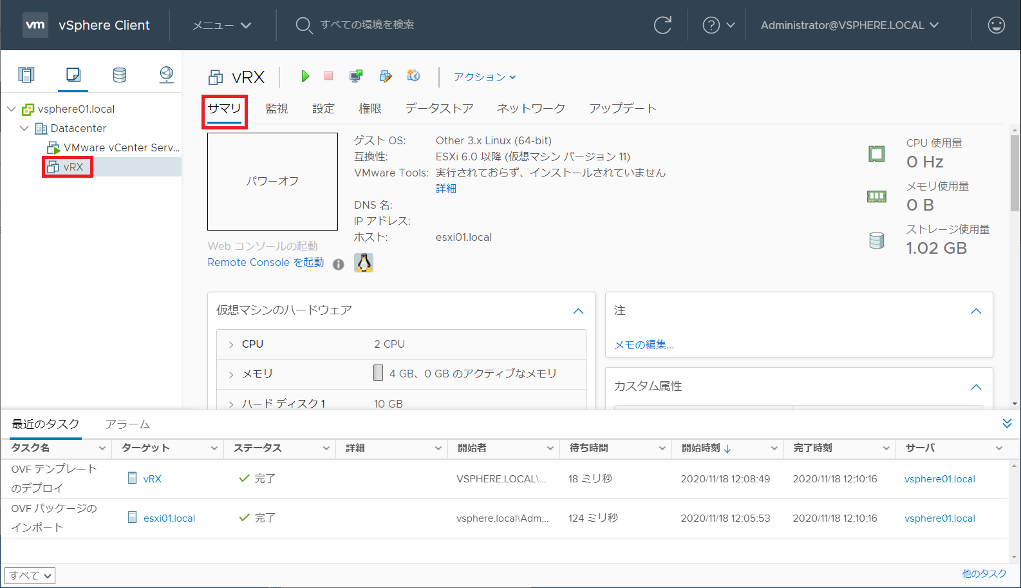Click the storage usage icon

(877, 241)
